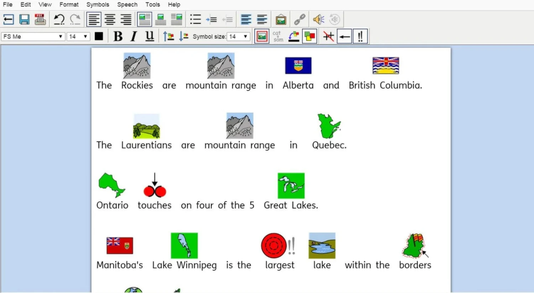Insert a picture using the framed image icon
This screenshot has height=293, width=534.
tap(281, 20)
